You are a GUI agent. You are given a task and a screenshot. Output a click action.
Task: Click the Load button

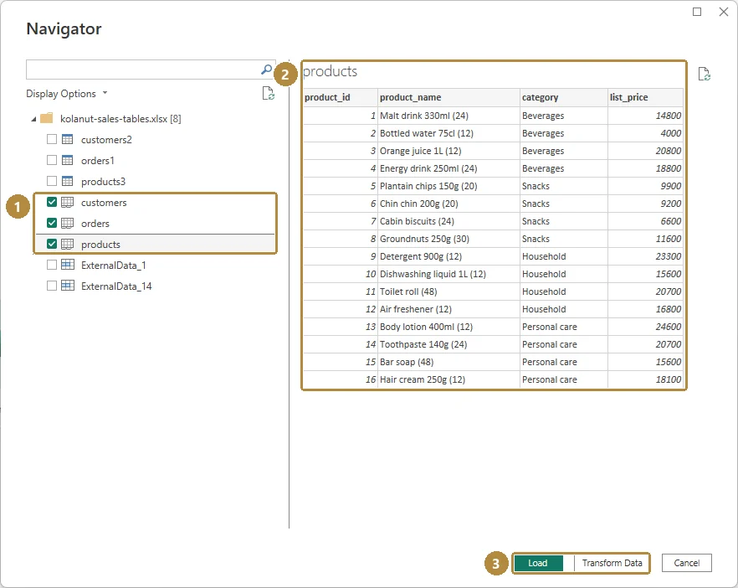tap(539, 563)
